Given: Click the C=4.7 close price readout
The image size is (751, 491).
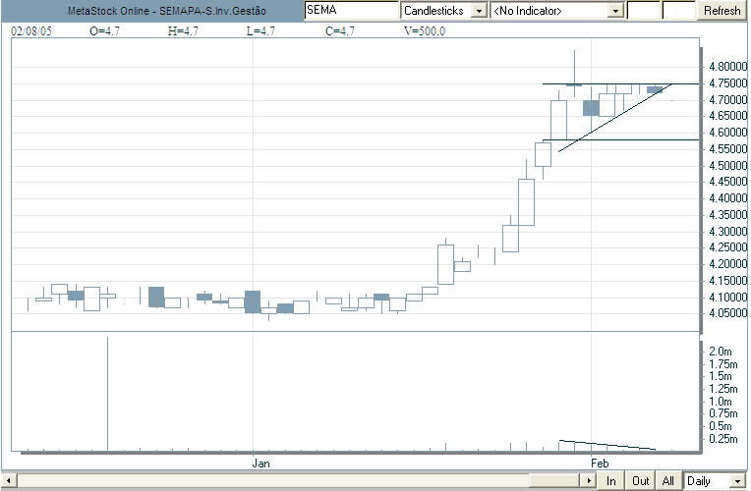Looking at the screenshot, I should pos(340,31).
